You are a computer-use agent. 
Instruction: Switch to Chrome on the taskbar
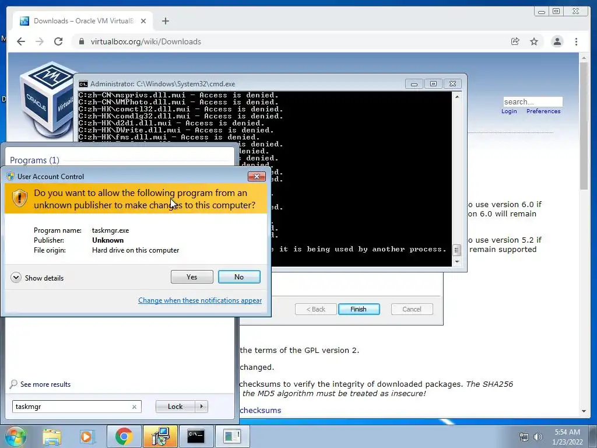coord(124,436)
